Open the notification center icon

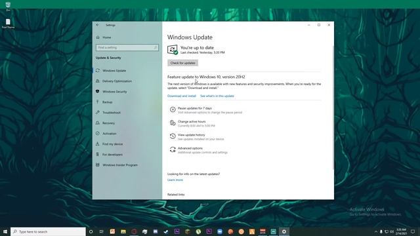[x=413, y=231]
